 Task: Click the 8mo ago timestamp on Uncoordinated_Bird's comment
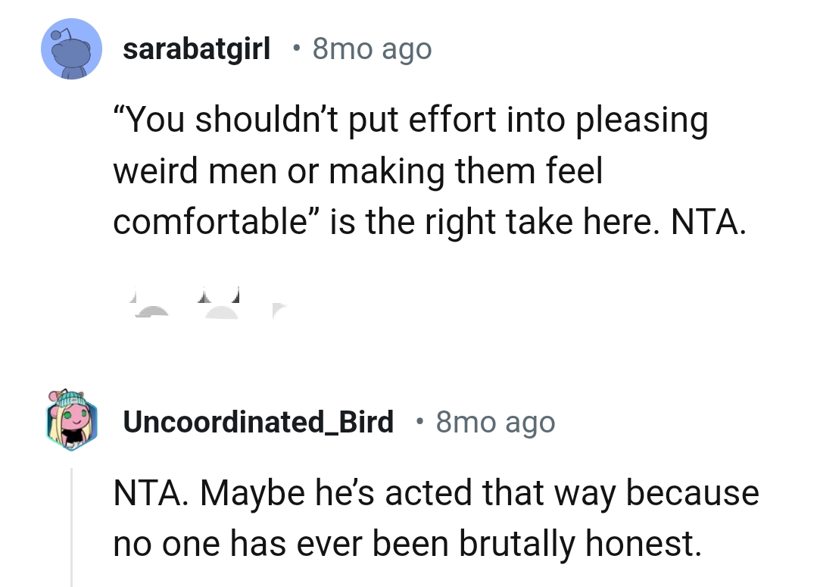(494, 422)
